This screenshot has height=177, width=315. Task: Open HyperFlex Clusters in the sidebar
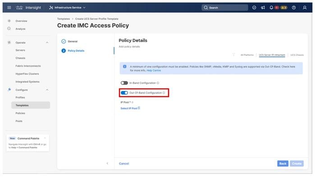27,74
